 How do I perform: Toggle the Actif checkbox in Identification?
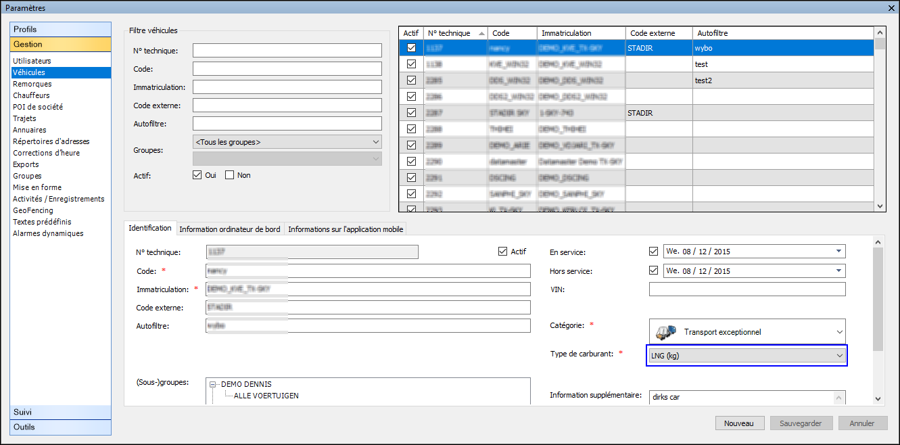[x=502, y=252]
